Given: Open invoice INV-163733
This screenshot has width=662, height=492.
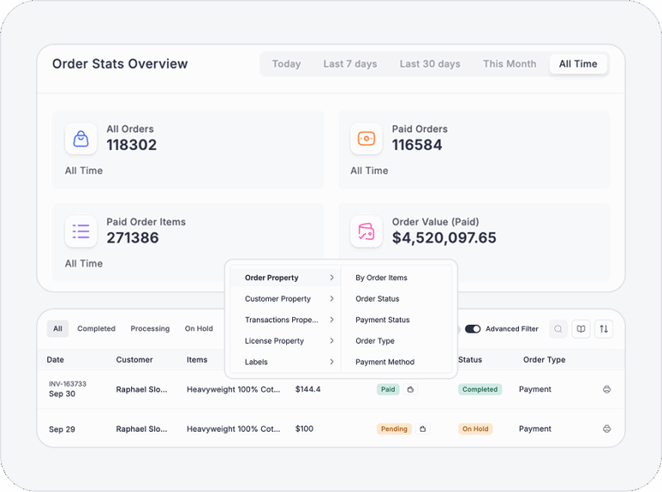Looking at the screenshot, I should click(x=67, y=383).
